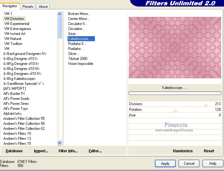Choose the Radiator II filter
The width and height of the screenshot is (224, 171).
[x=77, y=44]
